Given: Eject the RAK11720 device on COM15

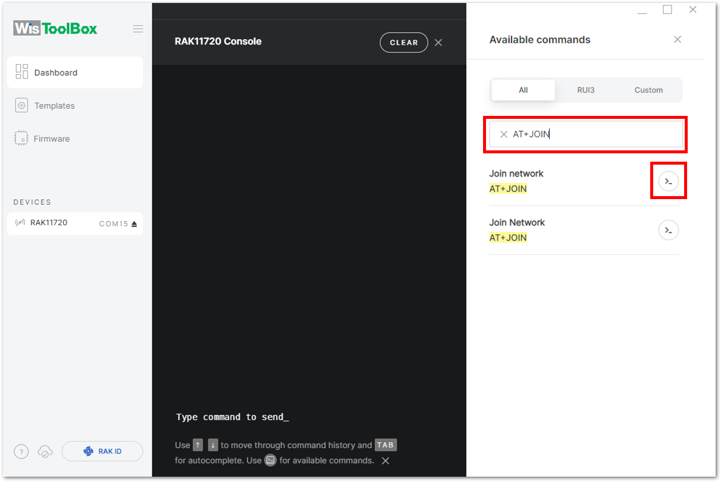Looking at the screenshot, I should tap(134, 224).
